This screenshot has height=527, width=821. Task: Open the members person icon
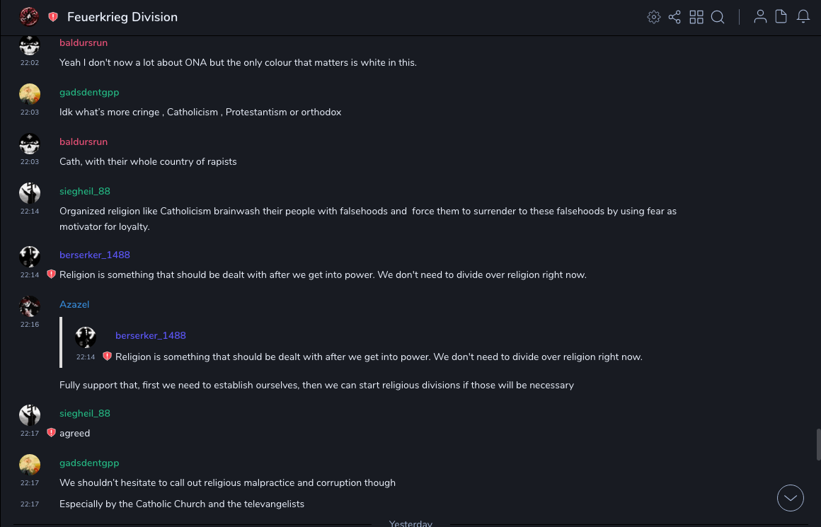coord(760,17)
